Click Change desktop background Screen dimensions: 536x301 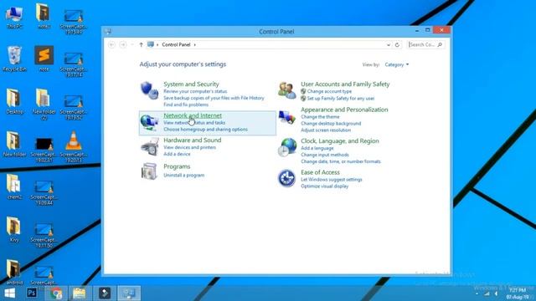pyautogui.click(x=331, y=124)
